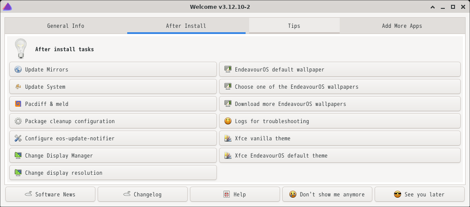Viewport: 470px width, 207px height.
Task: Open Package cleanup configuration
Action: tap(113, 121)
